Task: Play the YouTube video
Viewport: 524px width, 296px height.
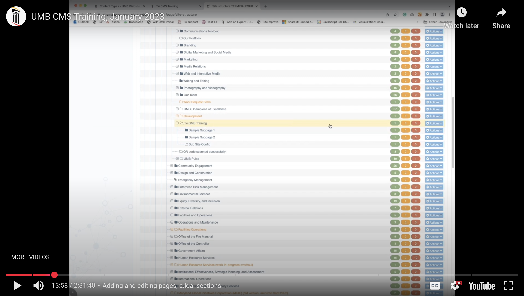Action: point(17,286)
